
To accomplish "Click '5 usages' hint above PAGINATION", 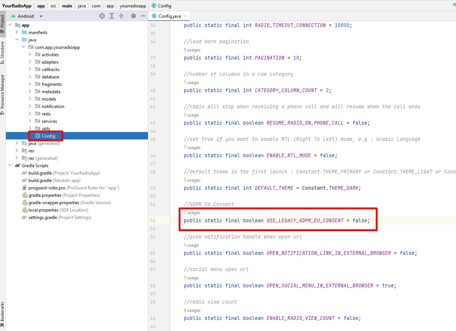I will pos(192,50).
